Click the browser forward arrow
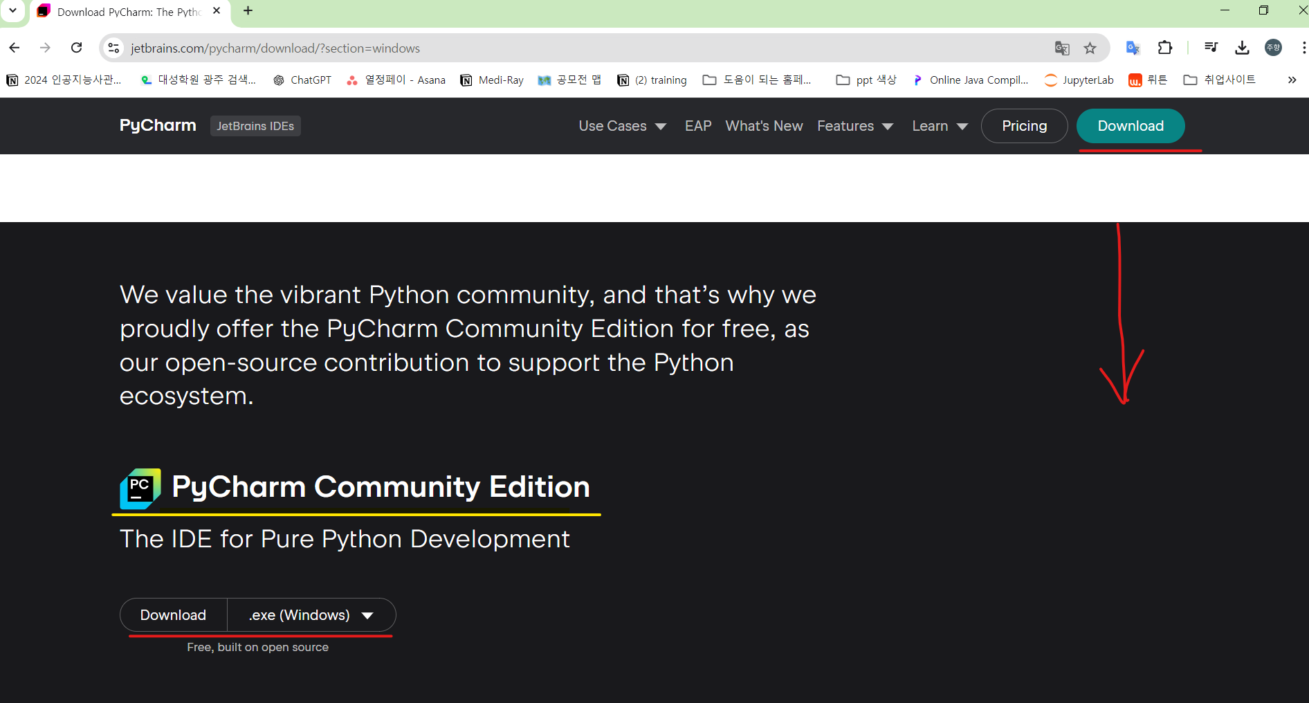1309x703 pixels. coord(46,48)
